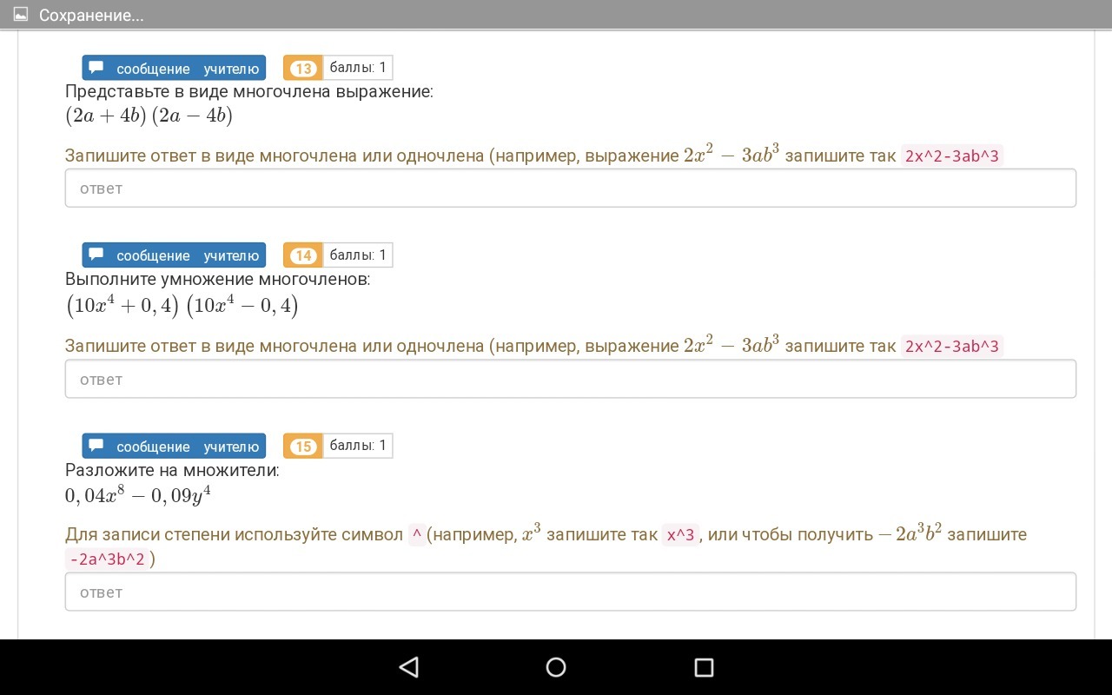Click the 'баллы: 1' label of question 14
Viewport: 1112px width, 695px height.
click(x=358, y=255)
